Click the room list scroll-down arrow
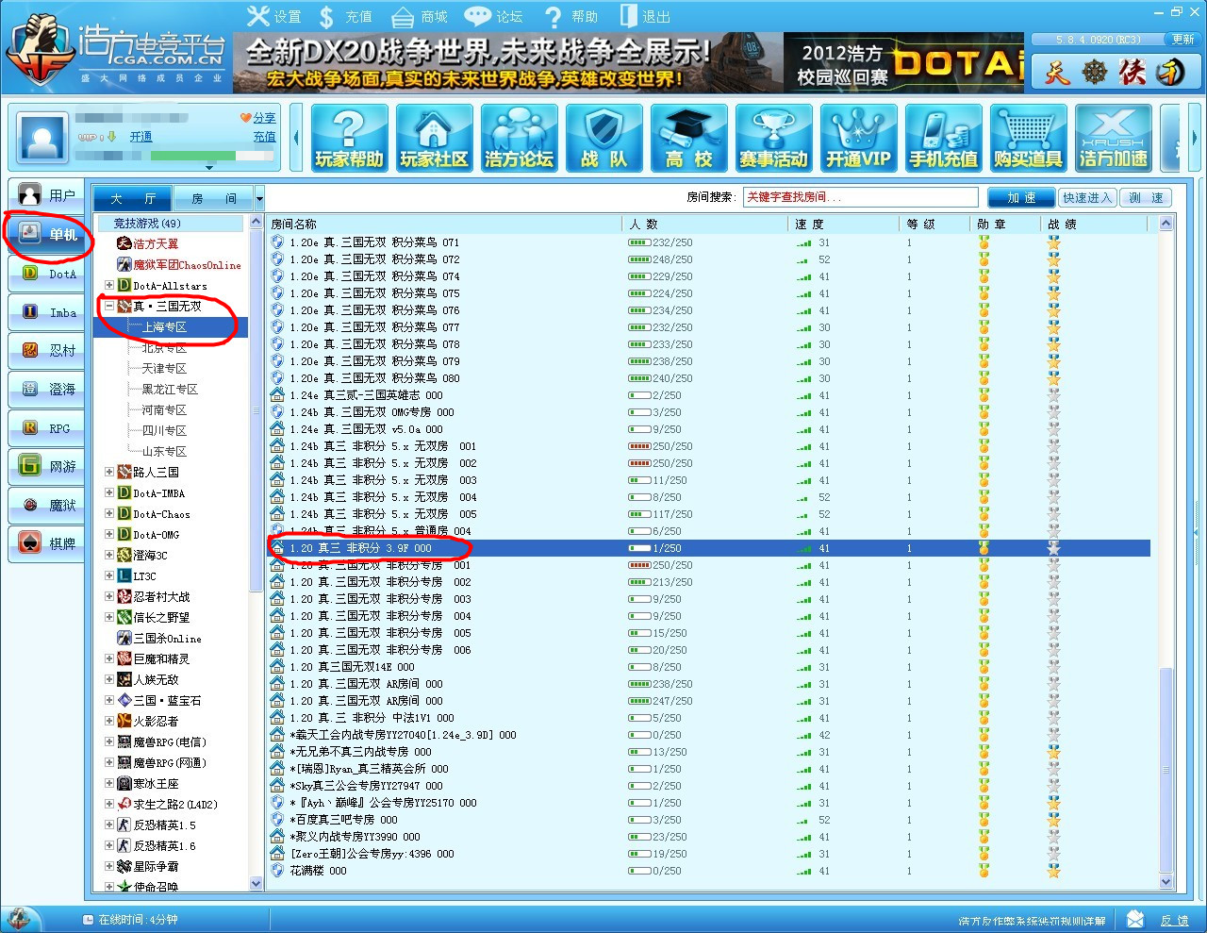 click(x=1166, y=882)
